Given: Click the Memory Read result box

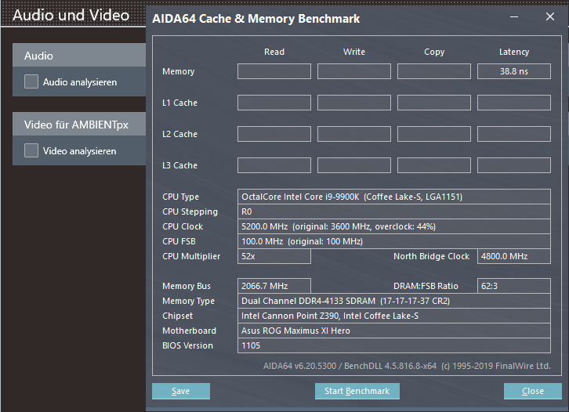Looking at the screenshot, I should [x=274, y=71].
